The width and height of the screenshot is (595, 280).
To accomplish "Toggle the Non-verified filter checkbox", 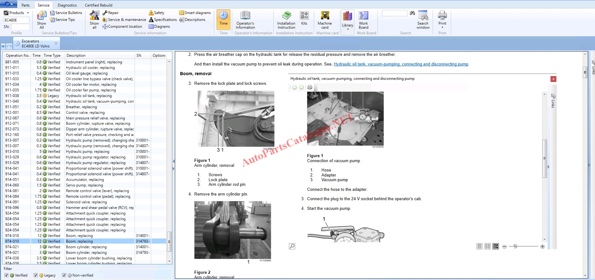I will (x=64, y=275).
